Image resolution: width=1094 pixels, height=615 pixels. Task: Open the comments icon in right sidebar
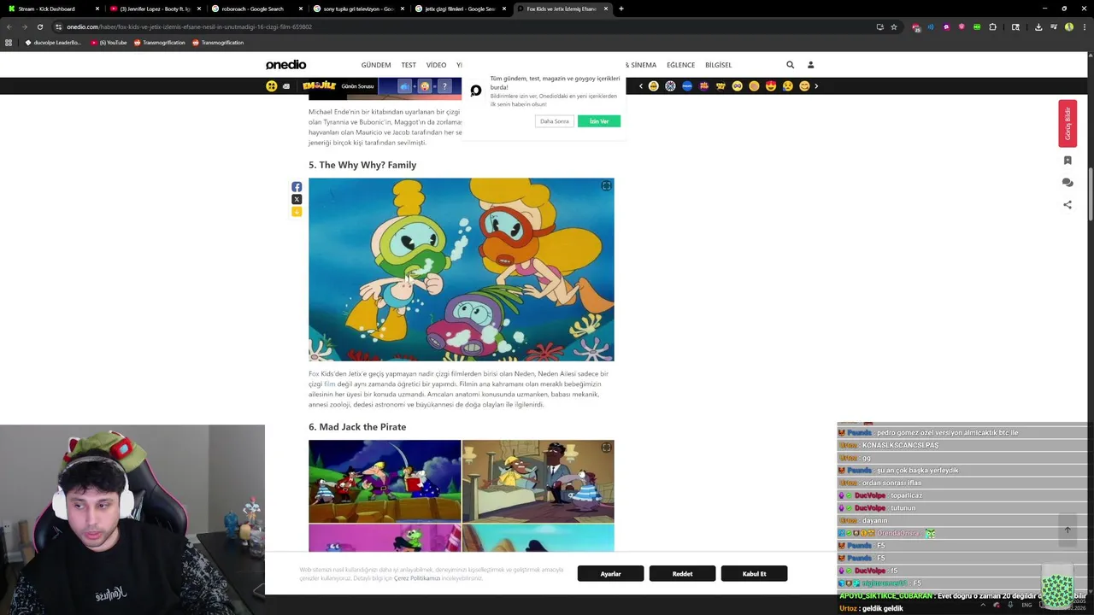1068,183
